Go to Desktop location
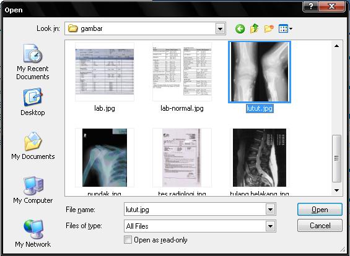This screenshot has width=350, height=256. 33,102
